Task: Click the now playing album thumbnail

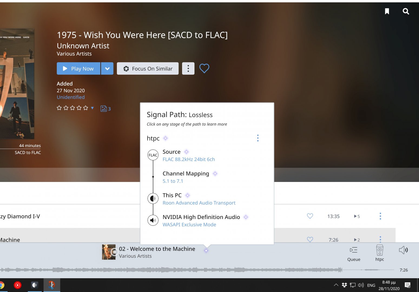Action: pyautogui.click(x=108, y=252)
